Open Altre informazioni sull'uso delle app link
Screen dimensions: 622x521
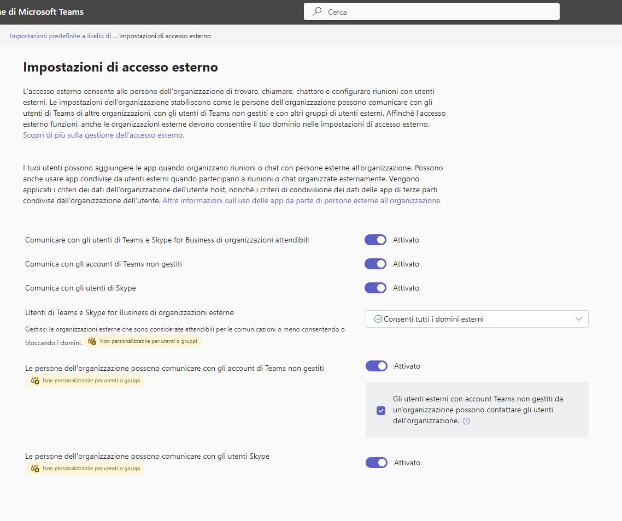click(x=301, y=200)
